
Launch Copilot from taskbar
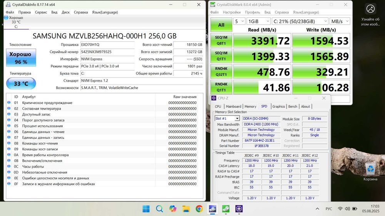[172, 209]
